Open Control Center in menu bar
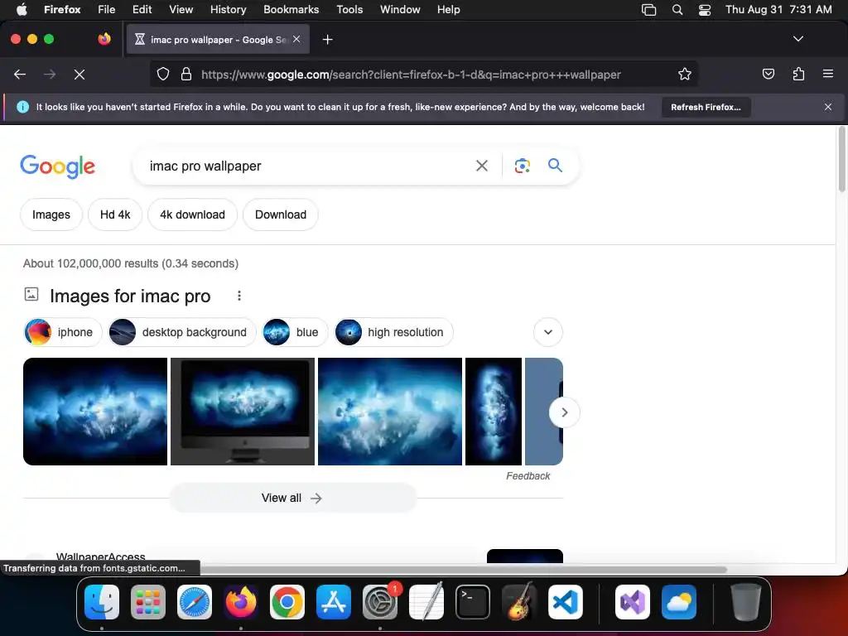 click(x=705, y=9)
